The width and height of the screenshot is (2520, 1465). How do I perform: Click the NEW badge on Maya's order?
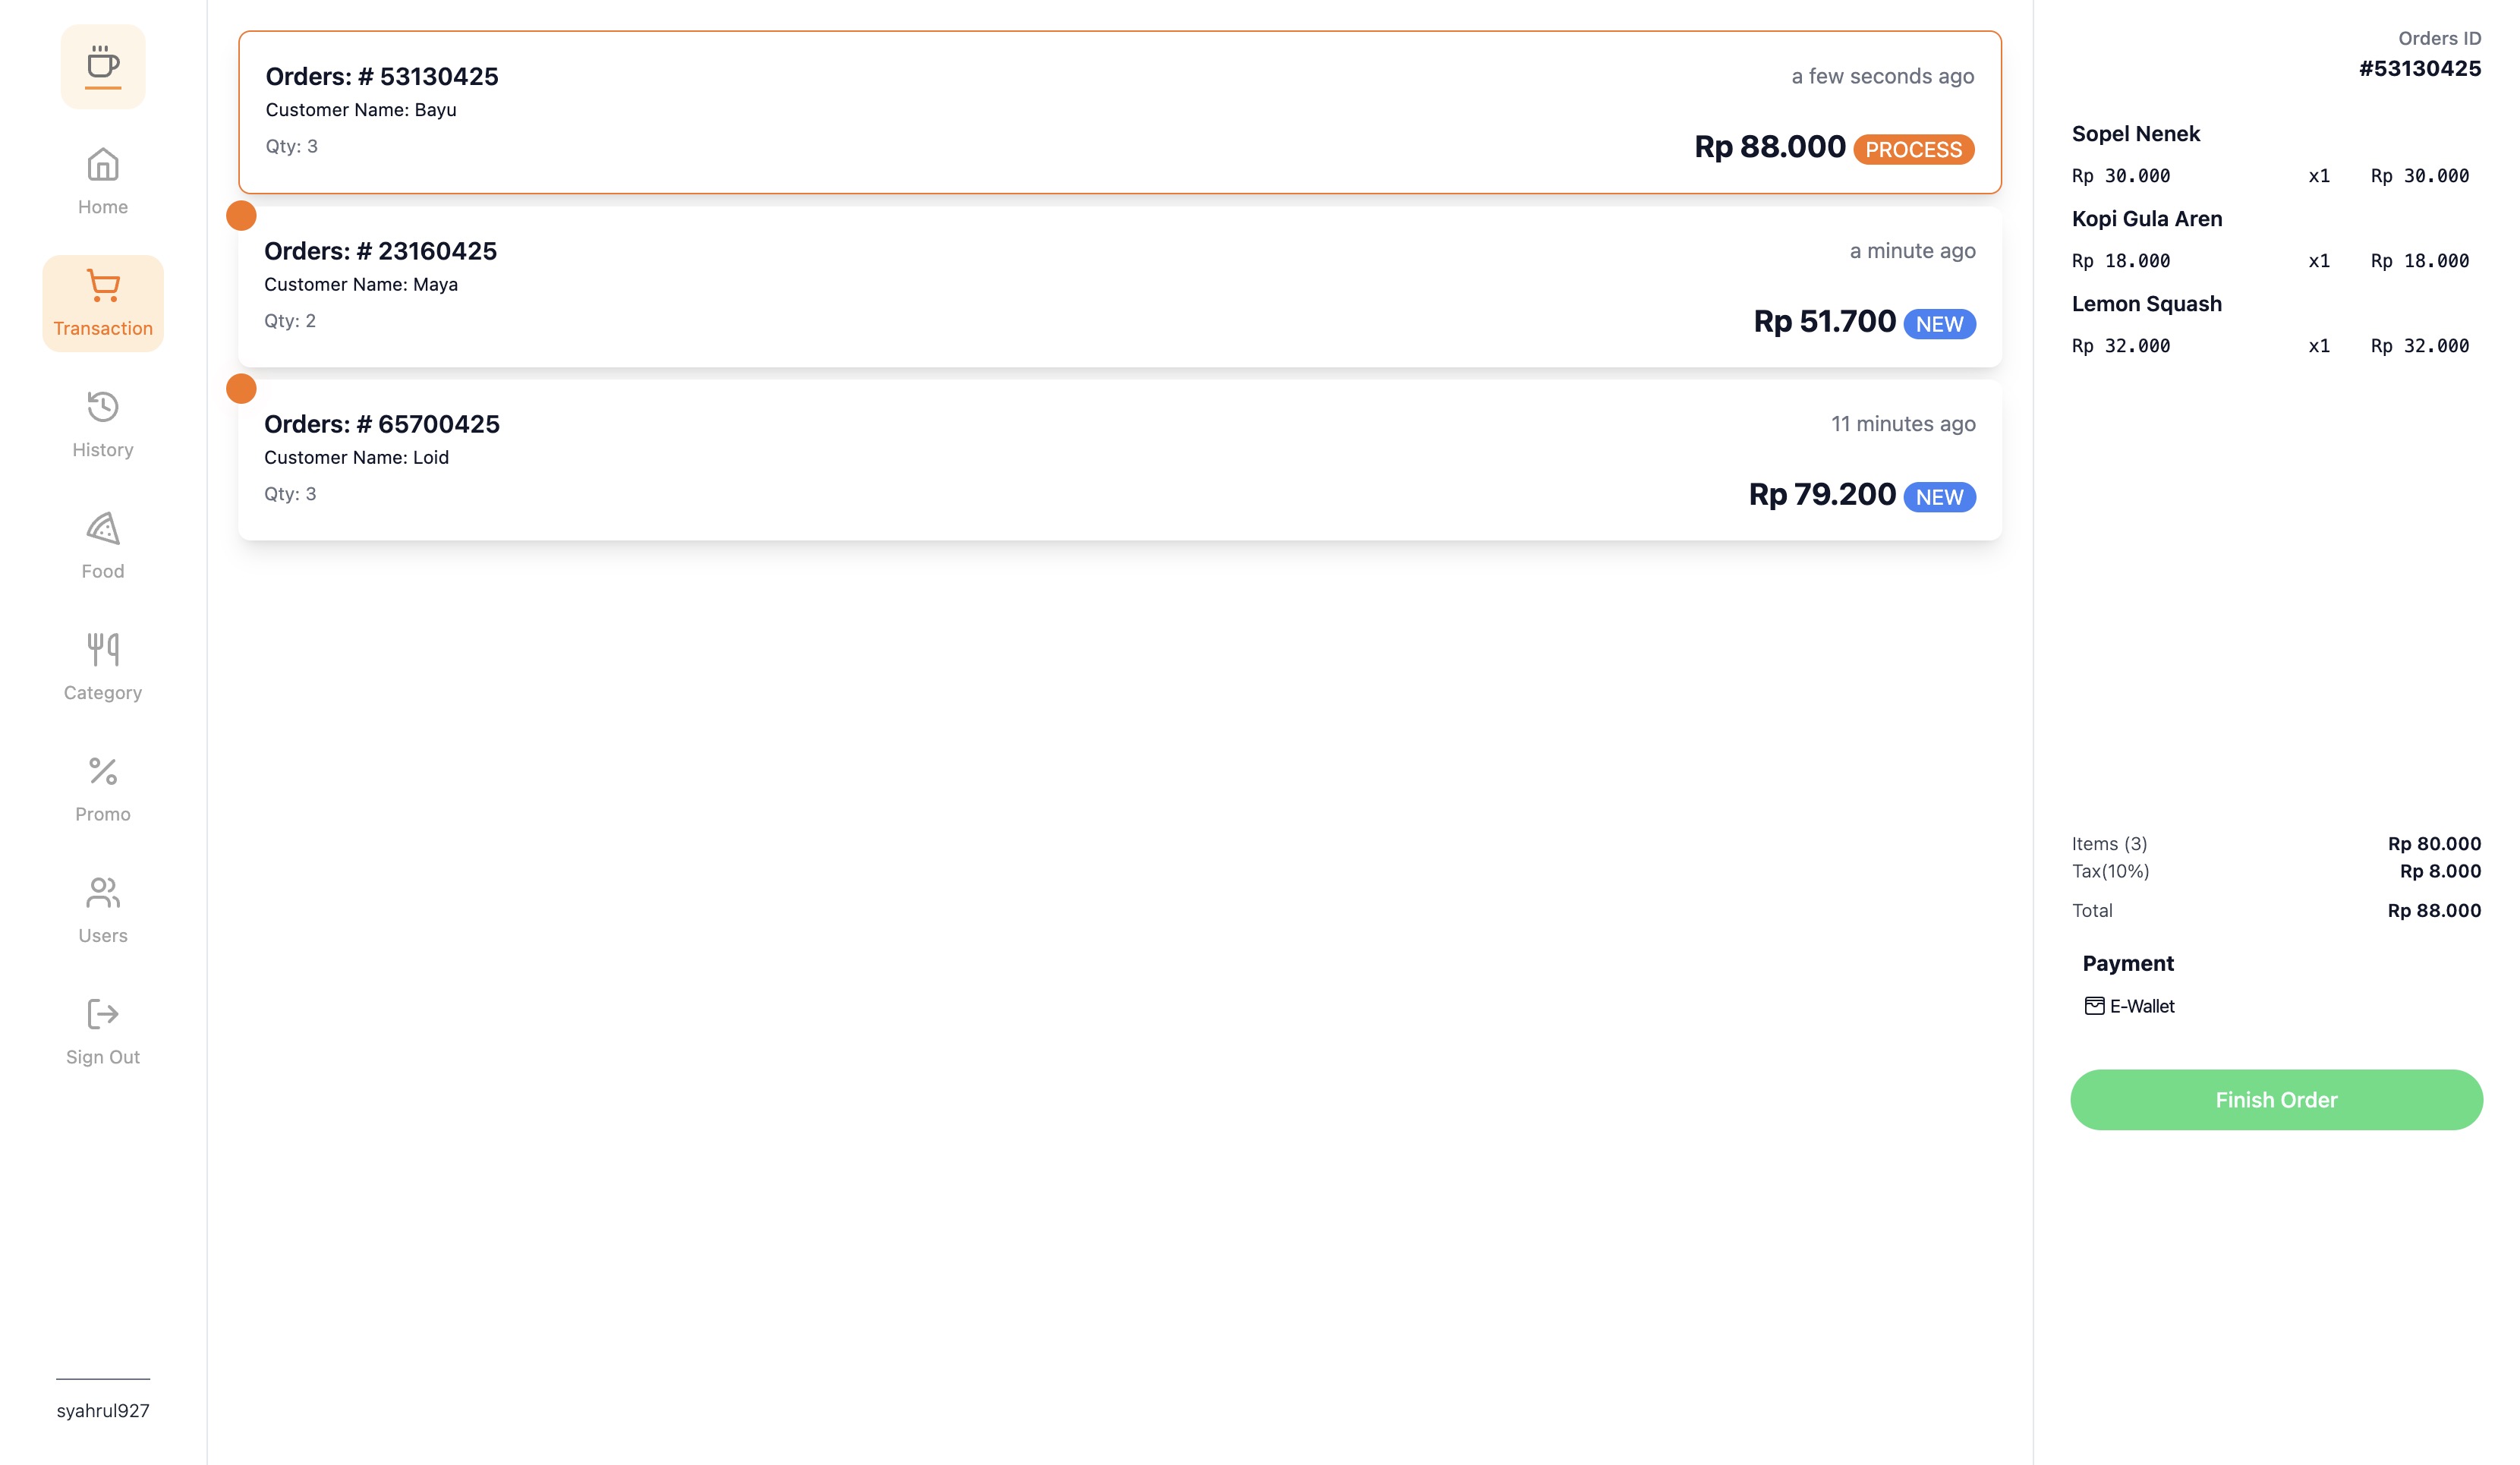click(x=1939, y=325)
